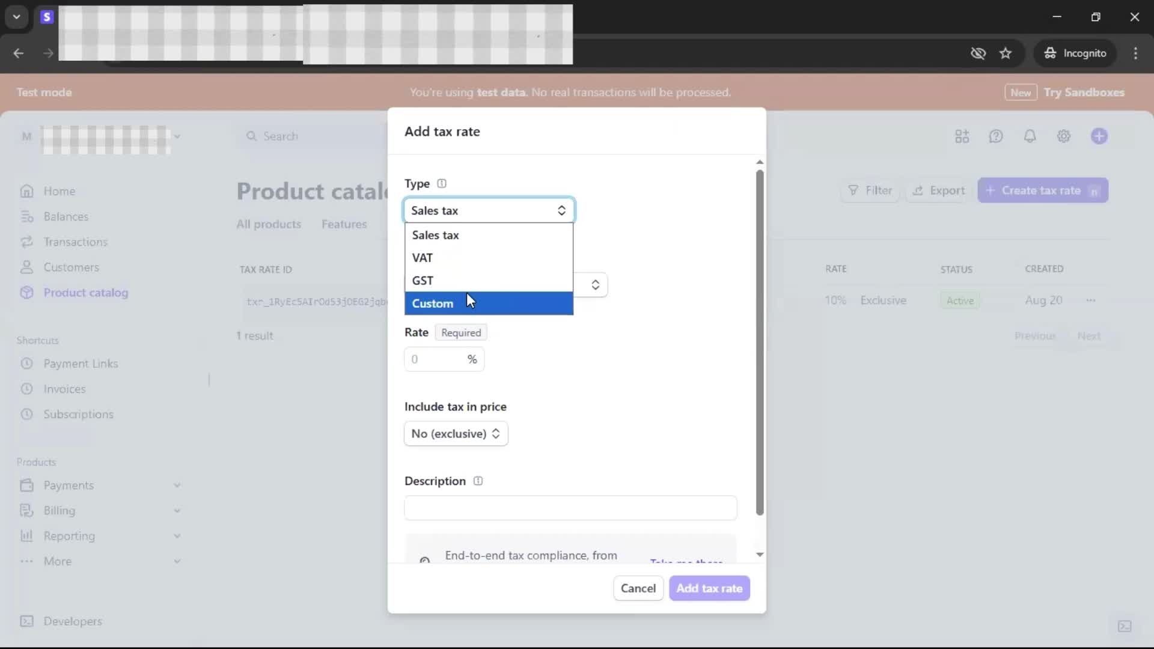Click the Description info icon
The image size is (1154, 649).
(x=478, y=481)
